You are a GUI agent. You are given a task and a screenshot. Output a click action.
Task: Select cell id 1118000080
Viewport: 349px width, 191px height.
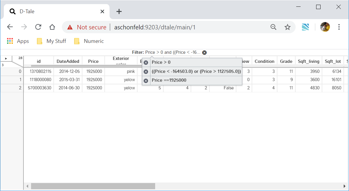coord(39,80)
